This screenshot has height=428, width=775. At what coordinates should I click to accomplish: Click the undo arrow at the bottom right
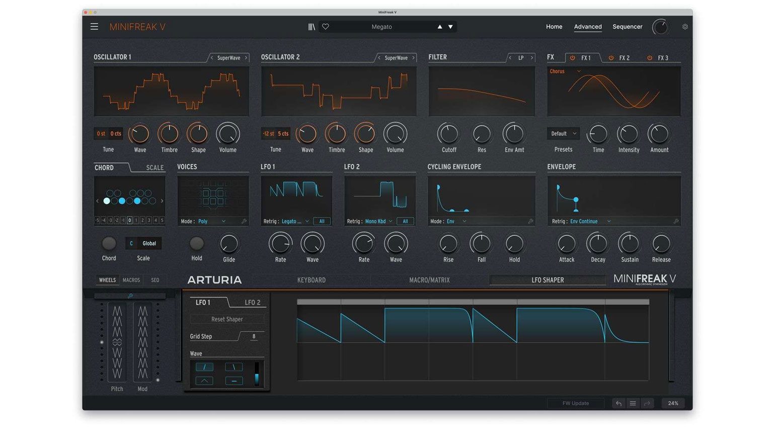click(618, 403)
